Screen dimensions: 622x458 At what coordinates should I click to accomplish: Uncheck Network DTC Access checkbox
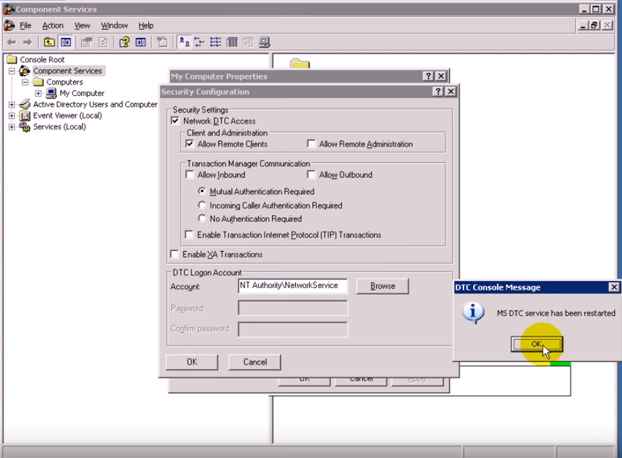click(x=175, y=121)
